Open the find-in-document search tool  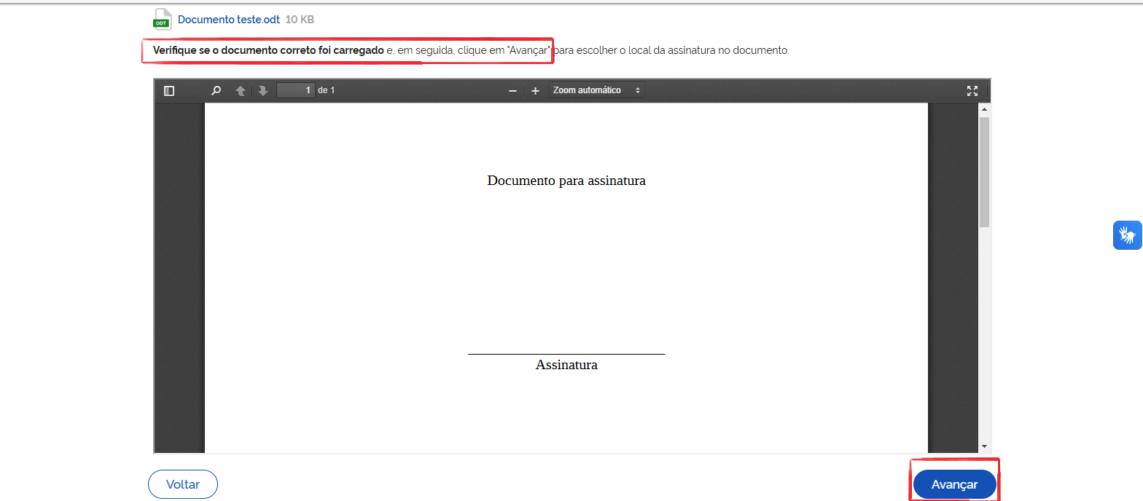click(216, 91)
